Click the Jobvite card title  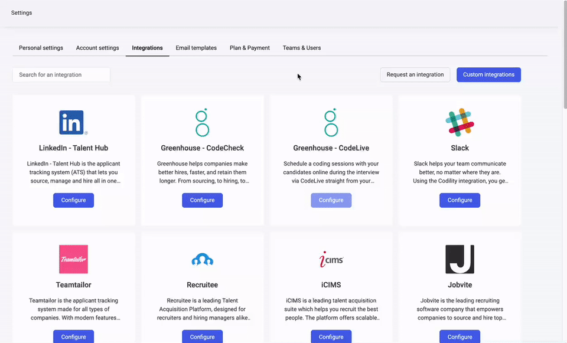coord(460,285)
